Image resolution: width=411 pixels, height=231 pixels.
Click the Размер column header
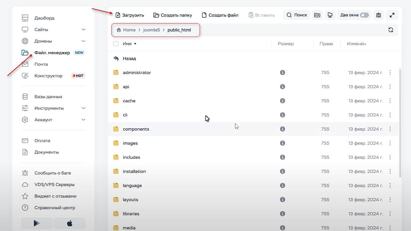[286, 44]
